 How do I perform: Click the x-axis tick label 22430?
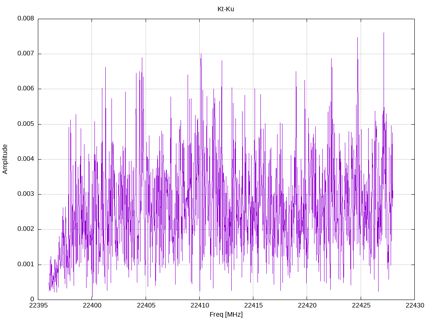coord(415,305)
